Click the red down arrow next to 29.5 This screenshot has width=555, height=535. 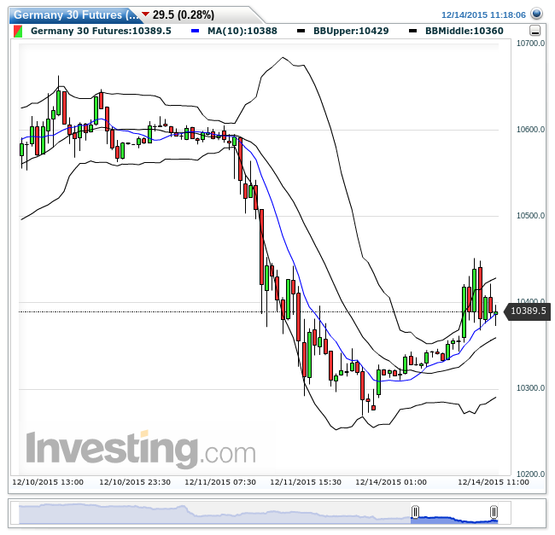tap(145, 15)
